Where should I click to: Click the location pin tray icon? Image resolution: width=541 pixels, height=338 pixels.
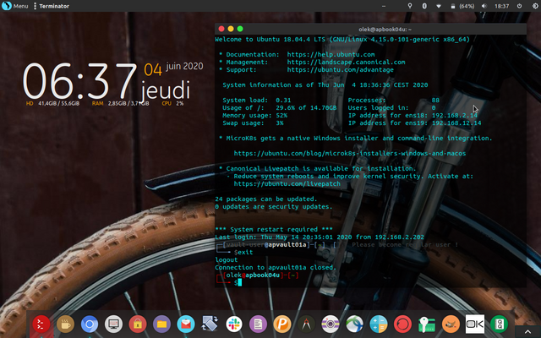(409, 6)
